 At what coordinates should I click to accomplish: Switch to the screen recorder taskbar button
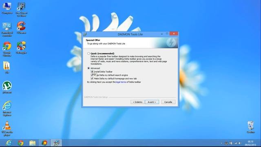point(44,143)
